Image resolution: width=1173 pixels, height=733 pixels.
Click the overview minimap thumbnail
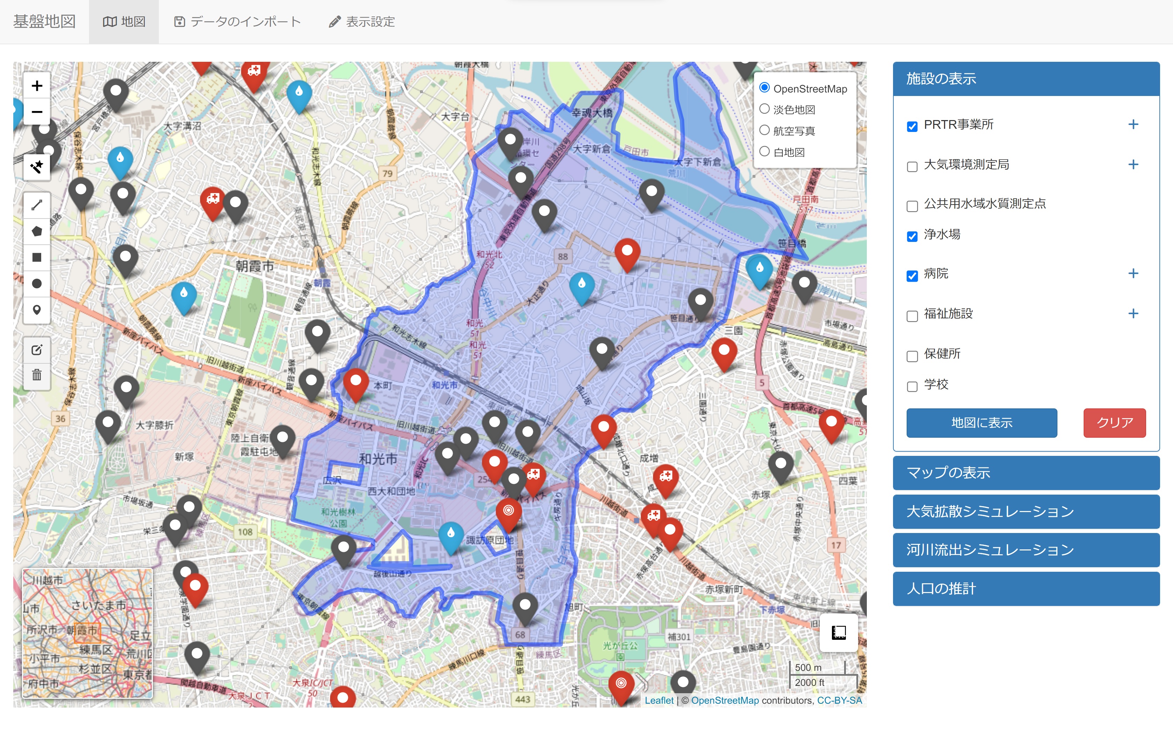[88, 633]
